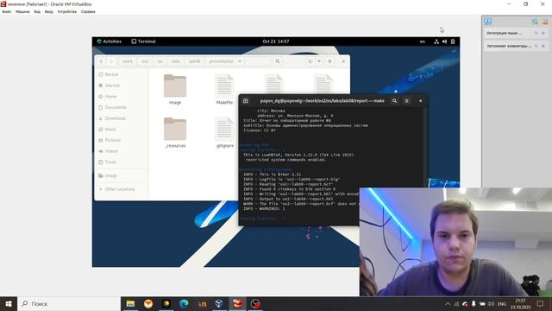Open the tray speaker volume icon
Viewport: 552px width, 311px height.
click(491, 303)
